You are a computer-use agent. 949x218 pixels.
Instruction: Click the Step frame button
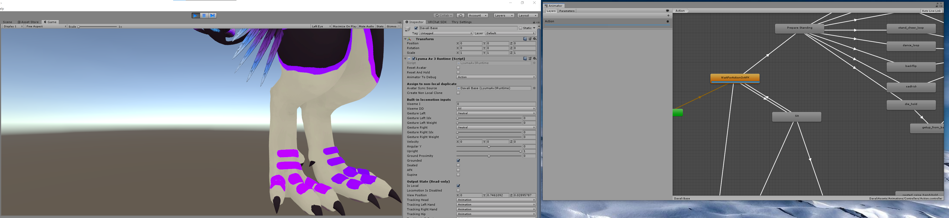coord(213,15)
